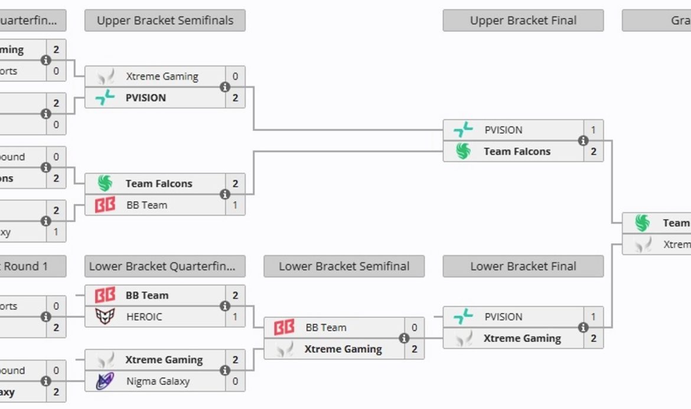Click Team Falcons logo in Upper Bracket Final

463,151
